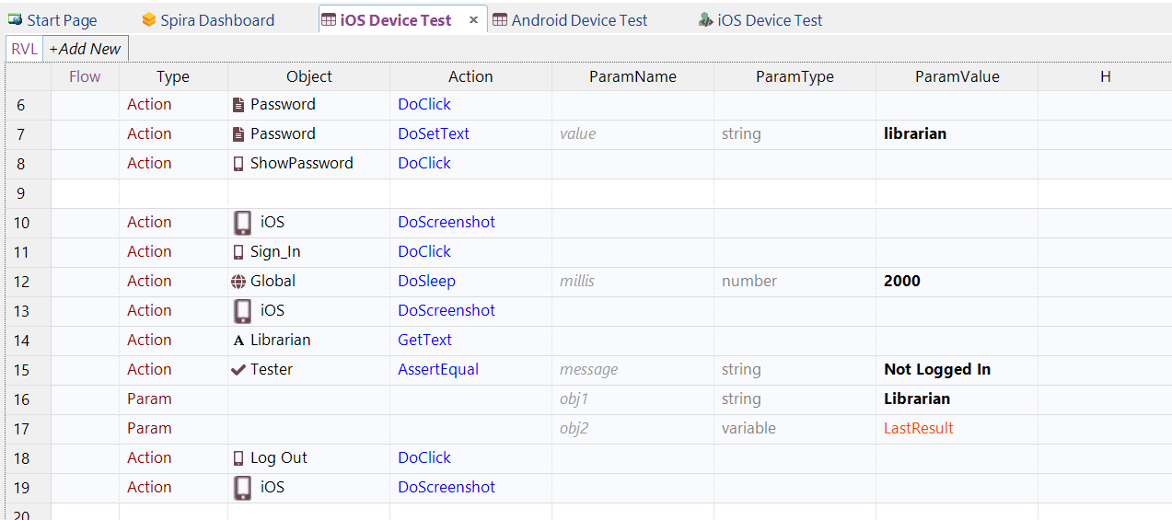
Task: Click the Spira Dashboard tab icon
Action: tap(149, 19)
